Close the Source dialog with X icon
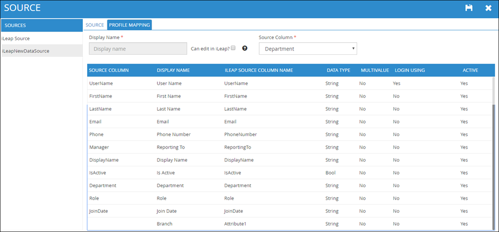The width and height of the screenshot is (499, 232). (488, 8)
